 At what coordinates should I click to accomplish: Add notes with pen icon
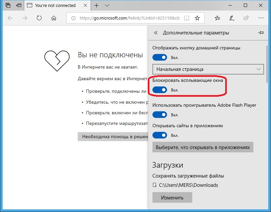pyautogui.click(x=232, y=18)
